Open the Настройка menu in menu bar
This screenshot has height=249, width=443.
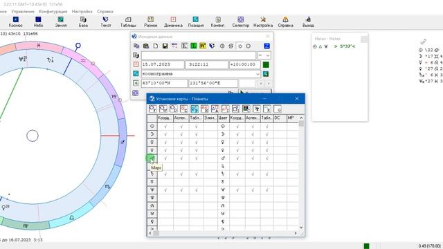click(x=82, y=12)
